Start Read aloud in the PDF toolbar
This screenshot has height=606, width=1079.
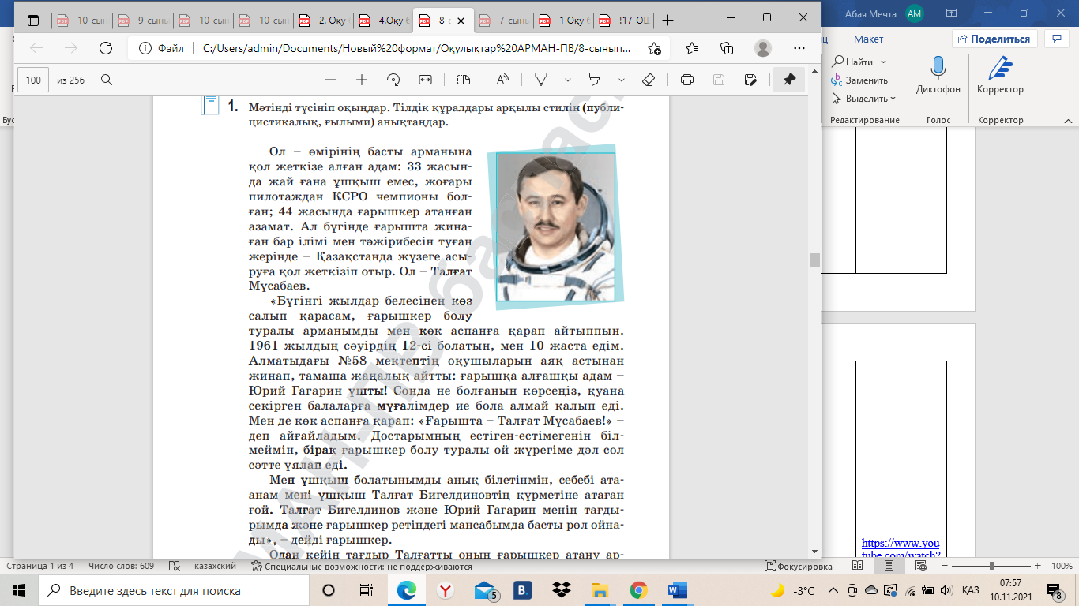[502, 80]
